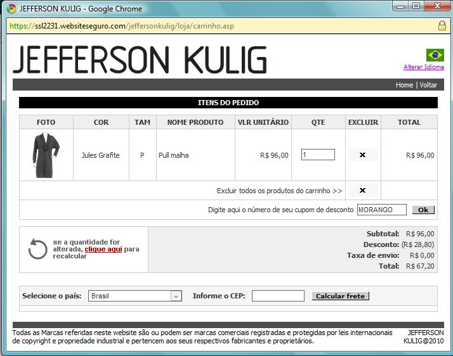Click the address bar URL
The height and width of the screenshot is (356, 453).
[122, 26]
